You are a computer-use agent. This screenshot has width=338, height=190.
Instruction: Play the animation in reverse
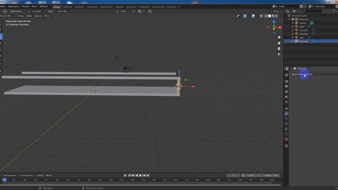click(137, 175)
